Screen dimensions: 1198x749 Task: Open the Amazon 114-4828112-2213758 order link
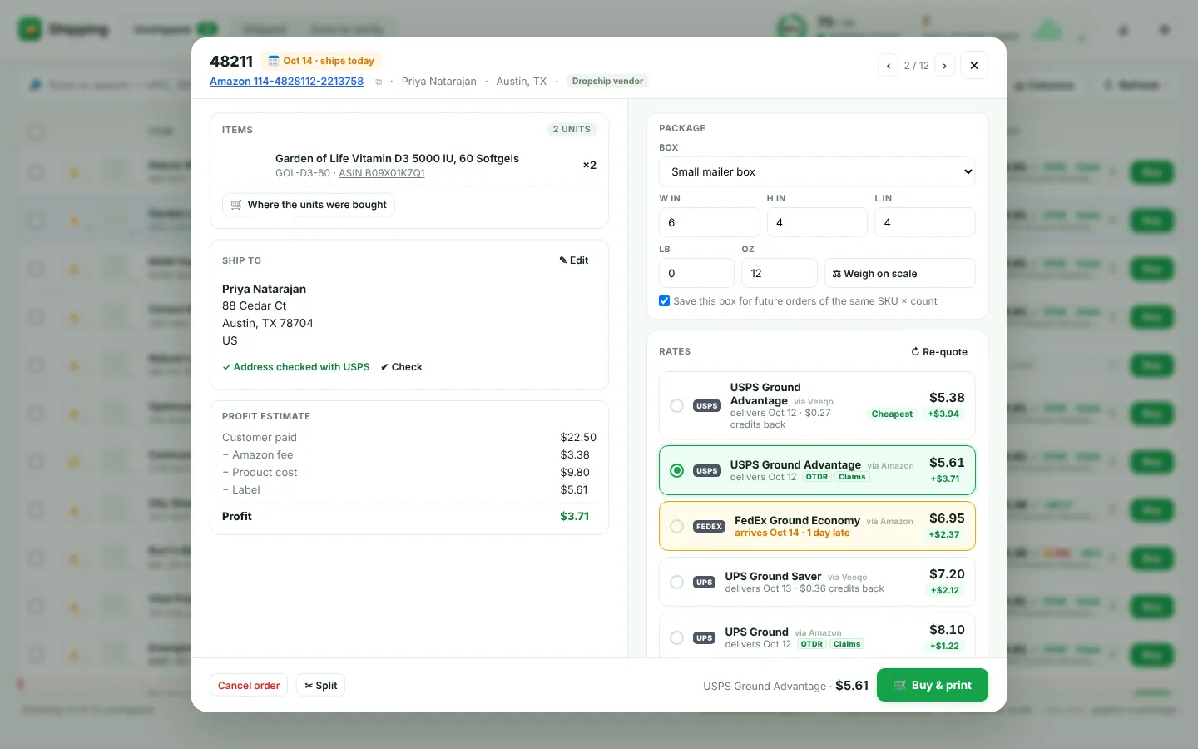click(286, 82)
